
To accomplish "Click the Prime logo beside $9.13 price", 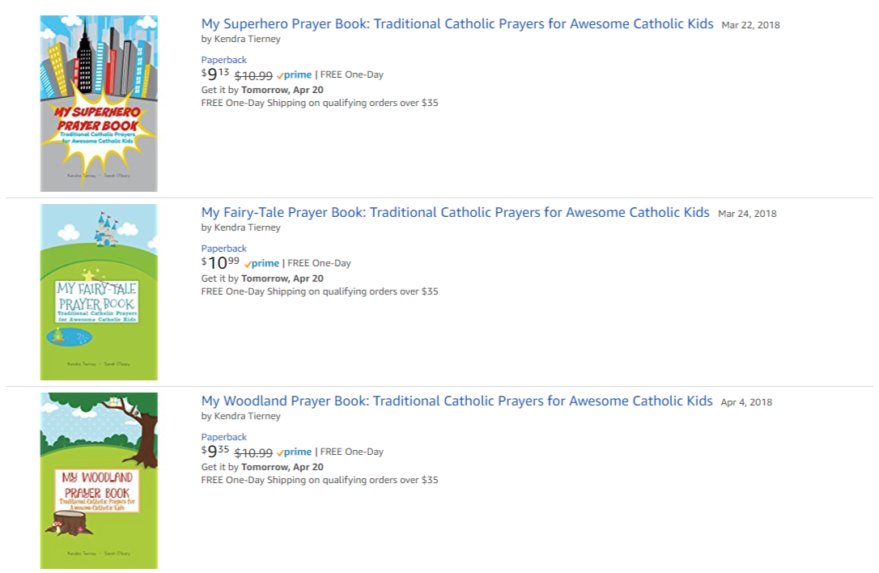I will (x=294, y=74).
